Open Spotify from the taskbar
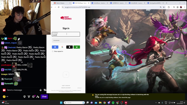The height and width of the screenshot is (105, 187). (113, 103)
